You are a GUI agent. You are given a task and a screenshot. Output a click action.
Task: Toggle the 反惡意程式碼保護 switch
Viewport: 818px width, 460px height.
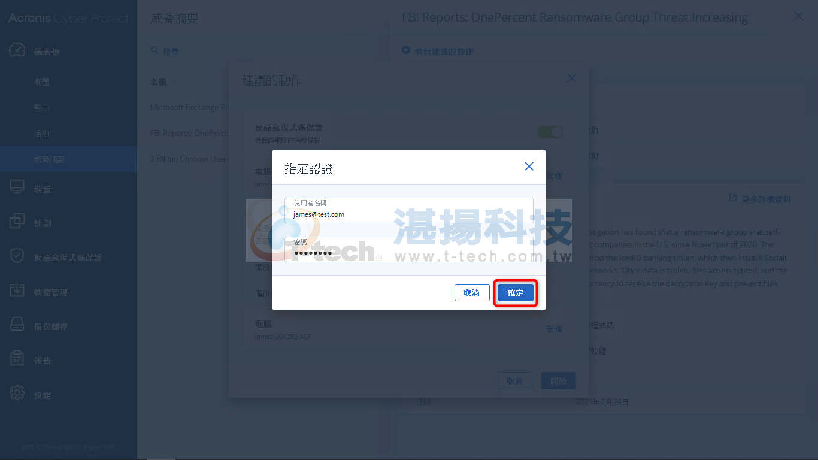(550, 132)
